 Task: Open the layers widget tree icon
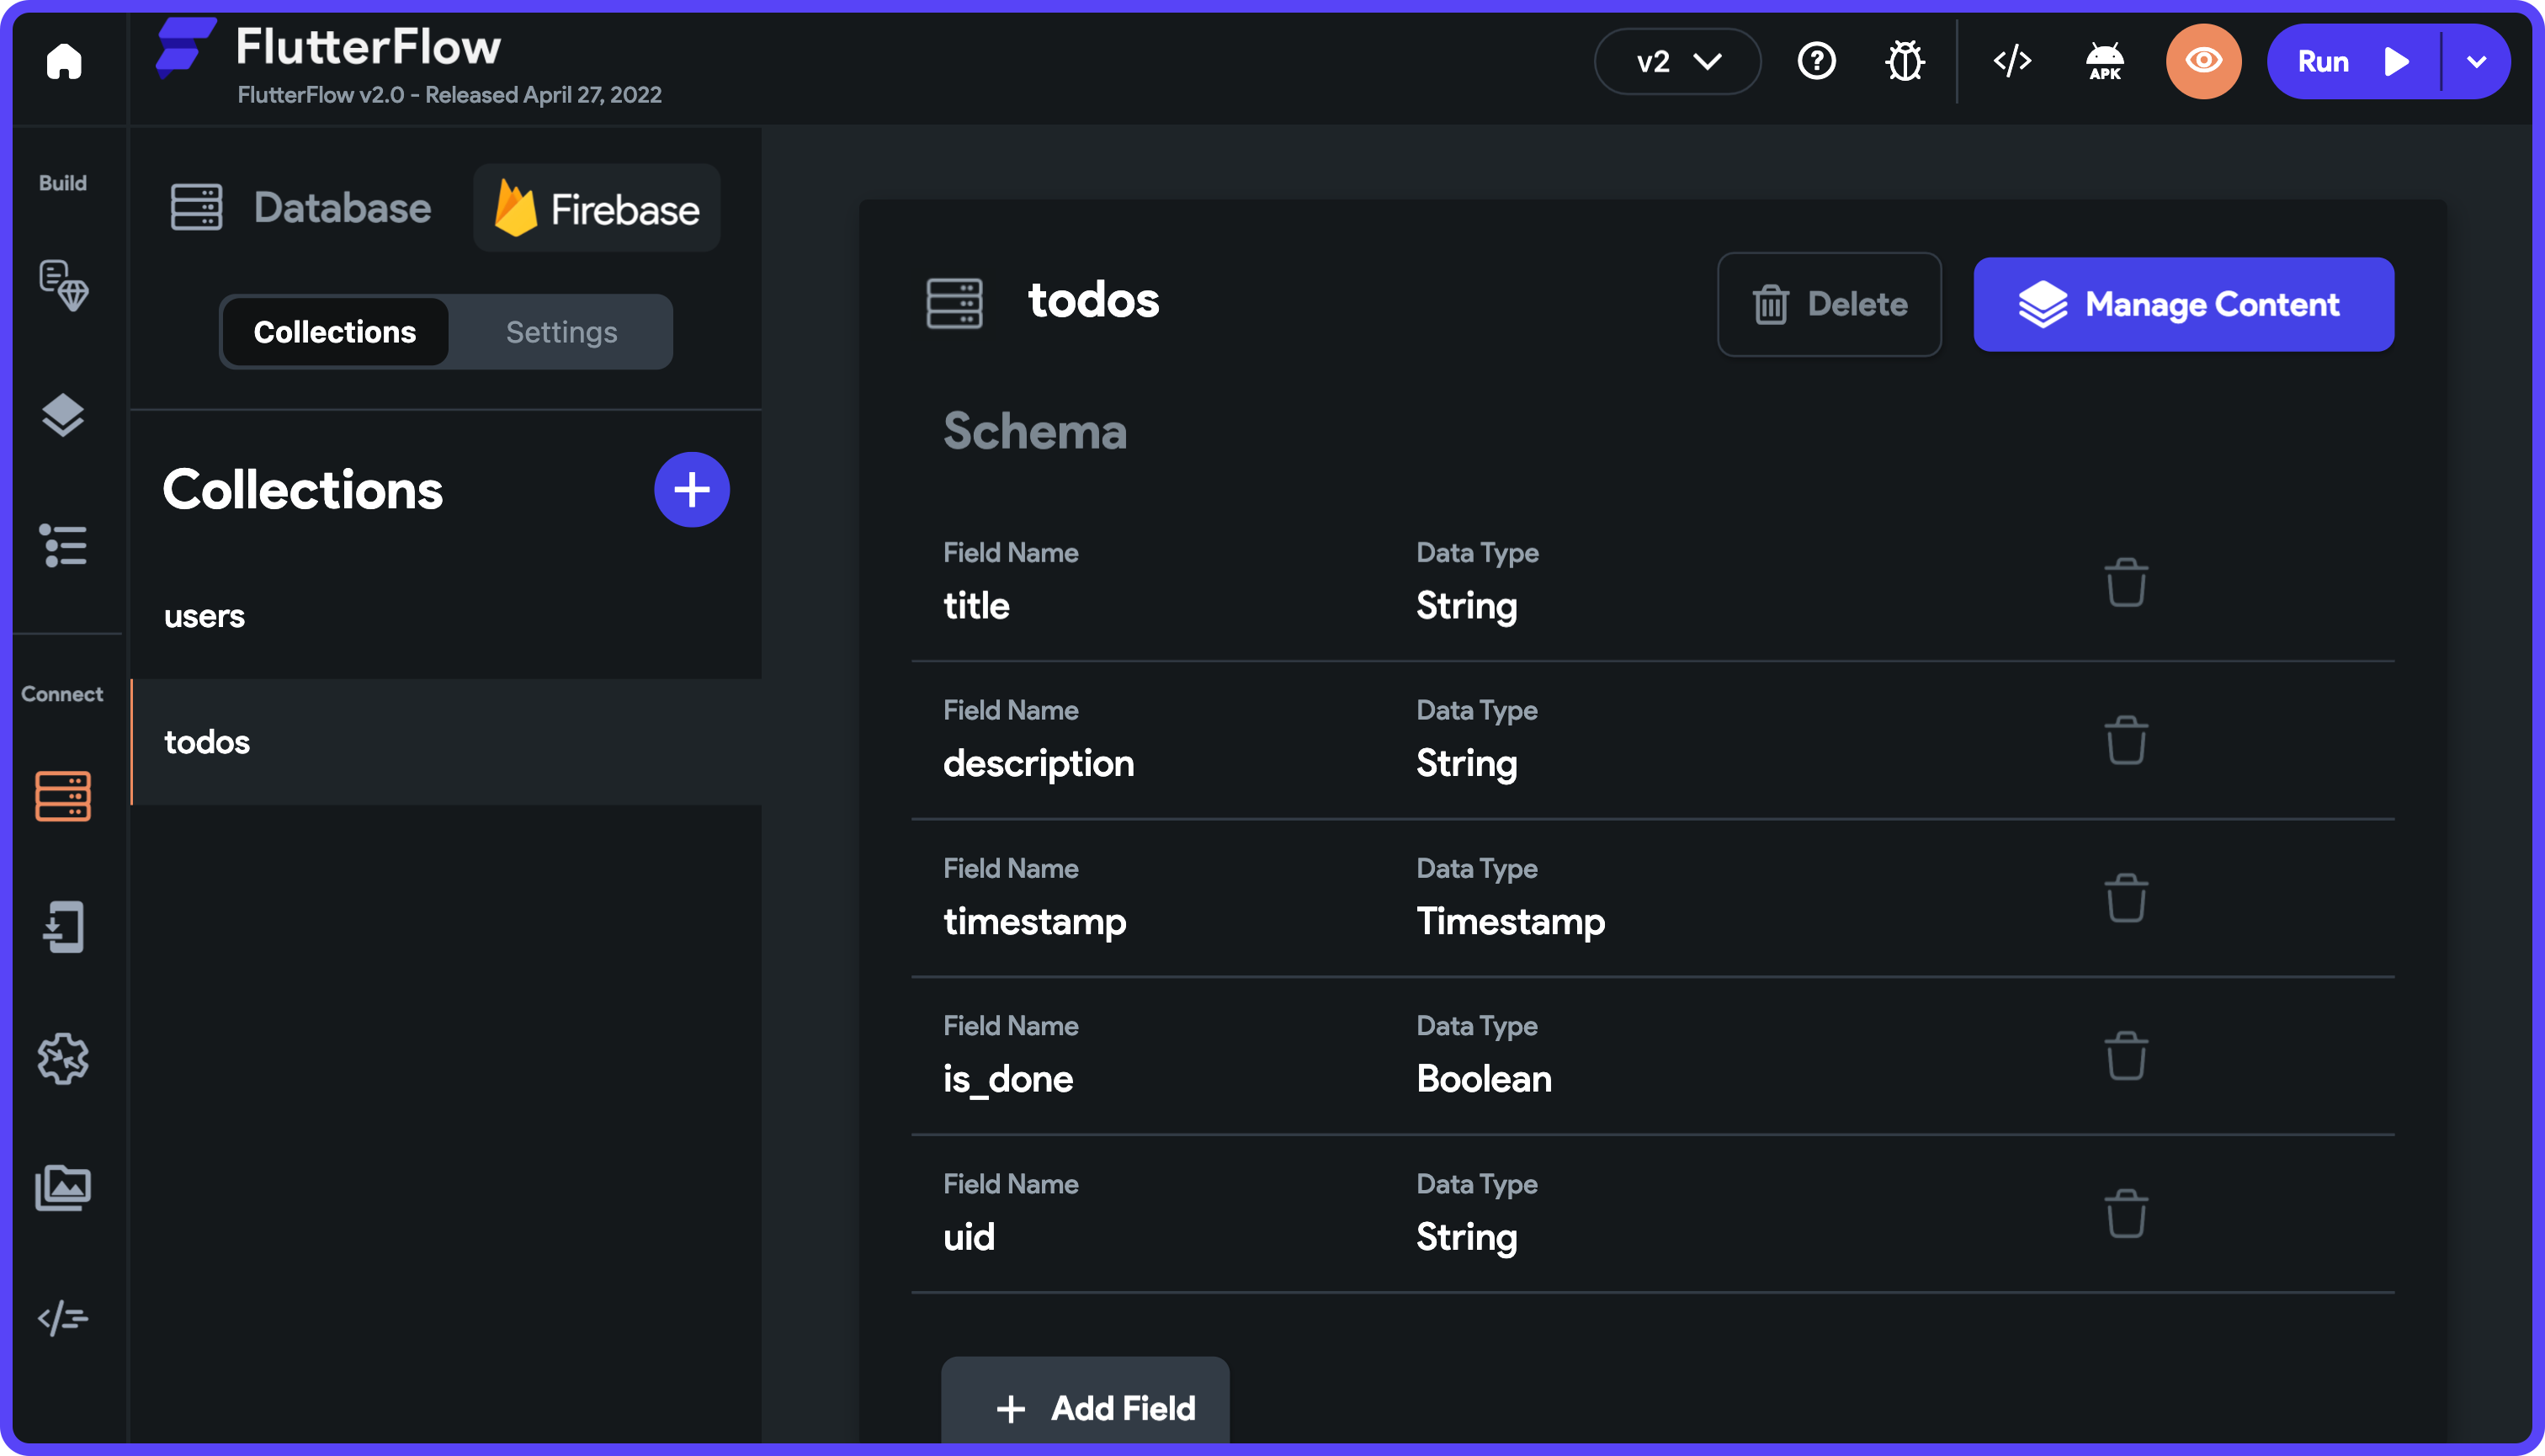point(63,415)
